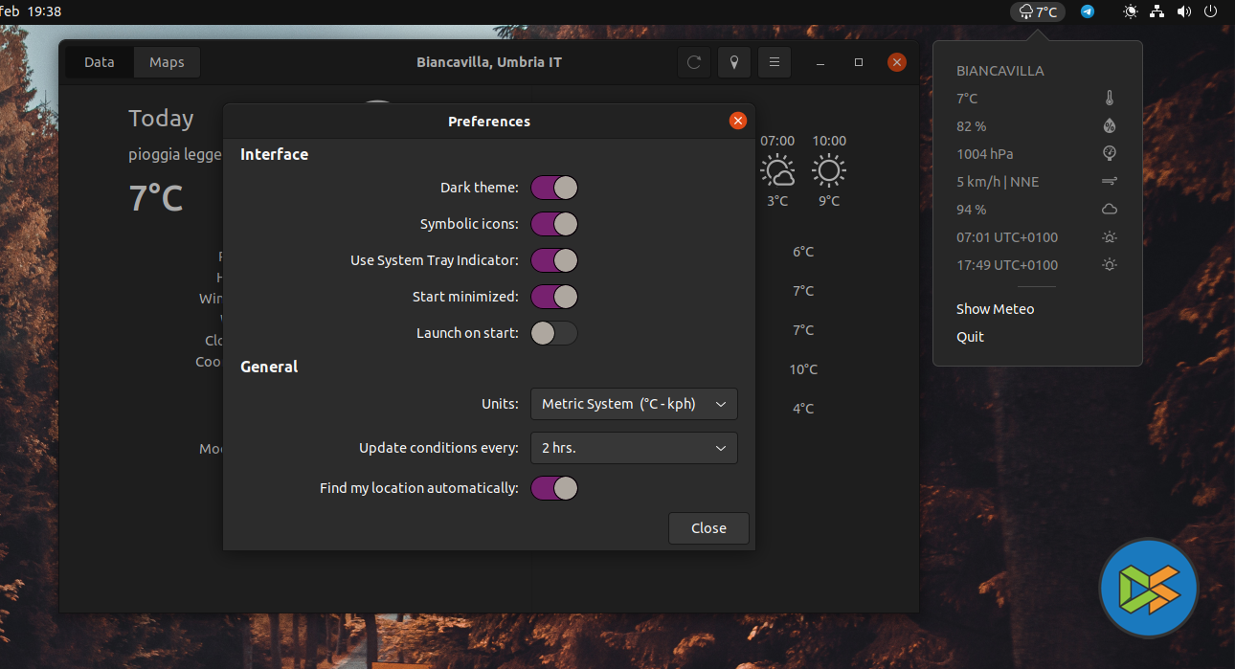Choose Quit from the tray menu
The height and width of the screenshot is (669, 1235).
[970, 337]
